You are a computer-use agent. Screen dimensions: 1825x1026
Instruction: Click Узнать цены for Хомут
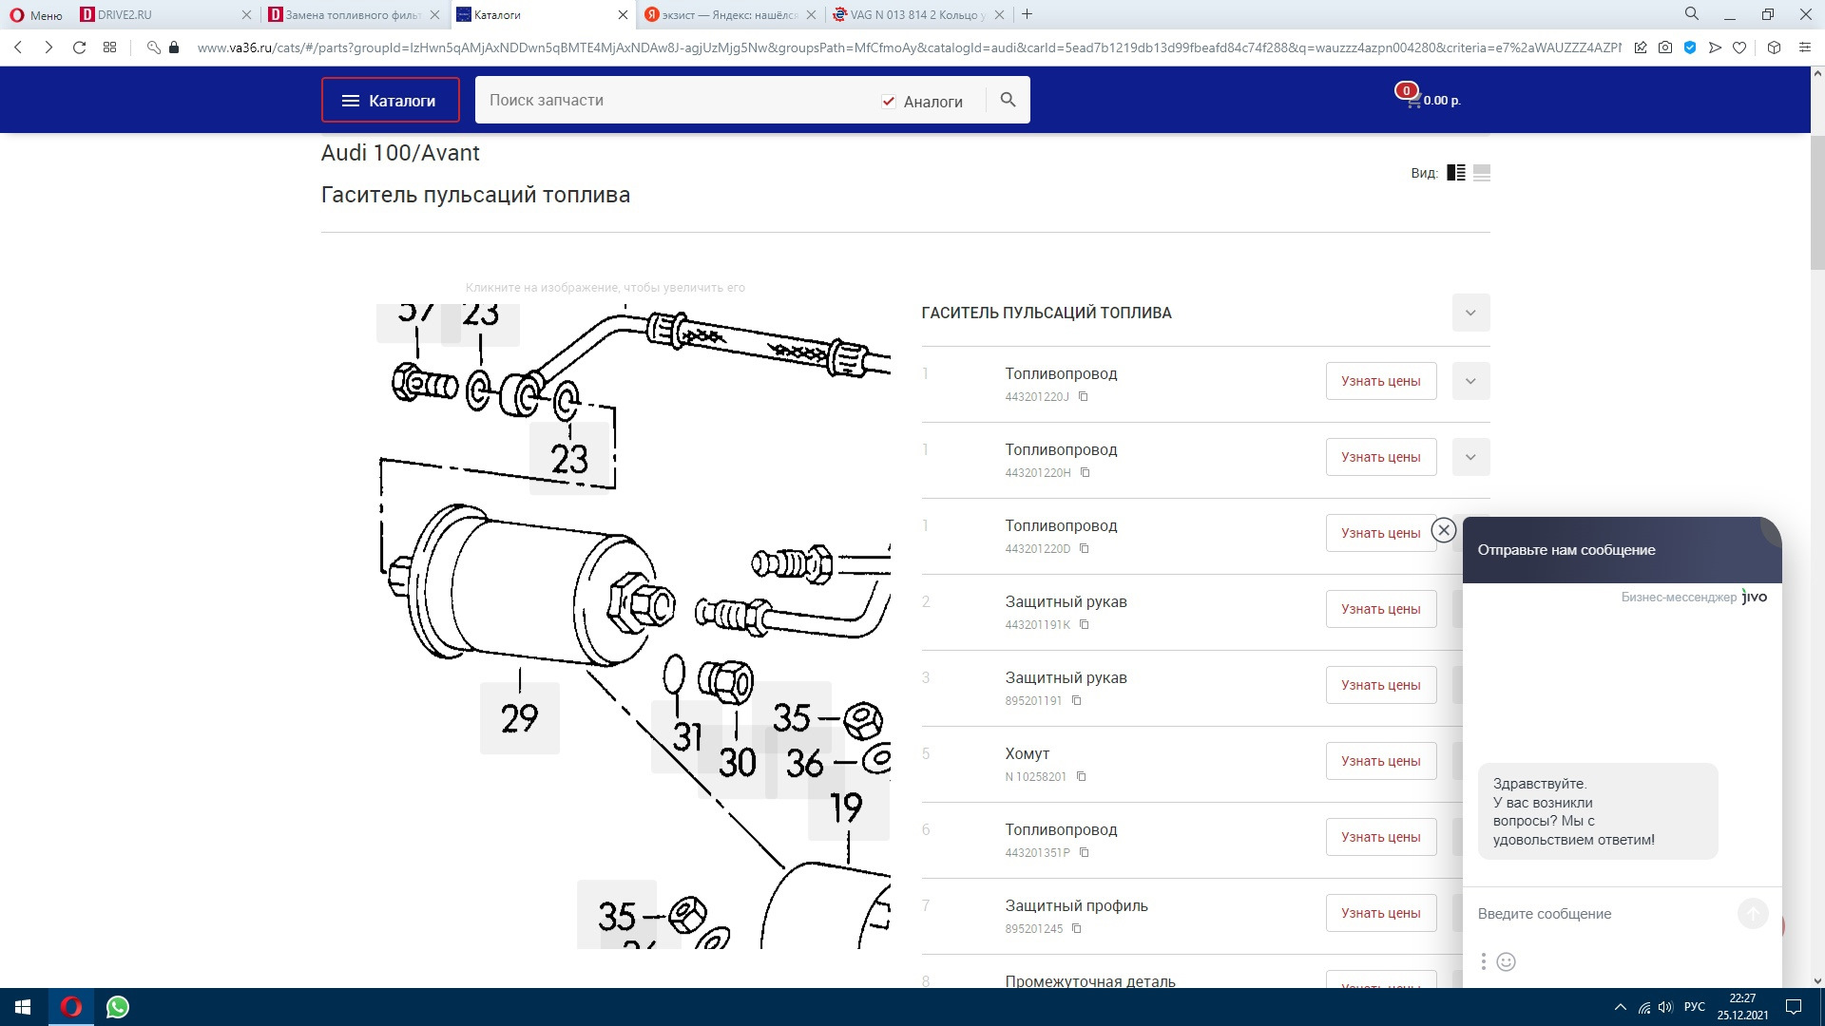[1380, 761]
